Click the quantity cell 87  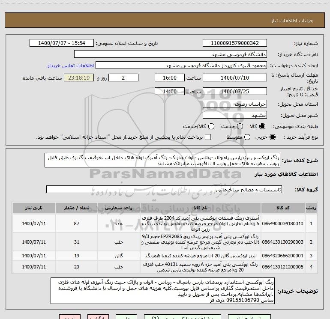pyautogui.click(x=77, y=224)
